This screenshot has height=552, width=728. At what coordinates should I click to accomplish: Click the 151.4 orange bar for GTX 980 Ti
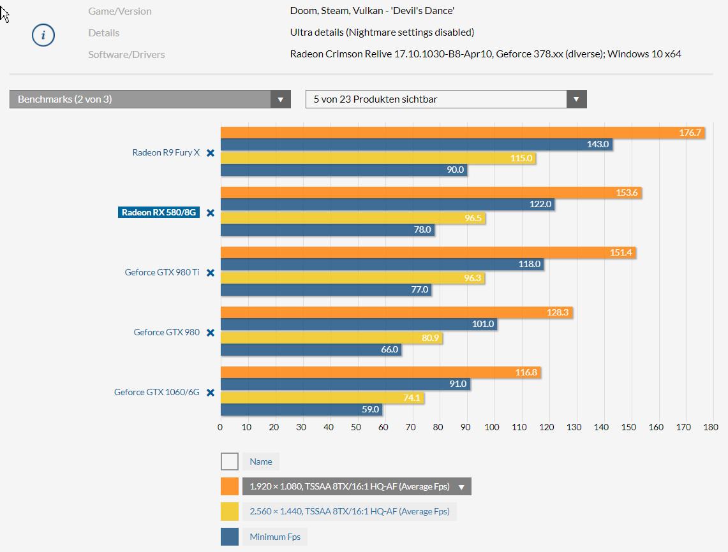[428, 252]
